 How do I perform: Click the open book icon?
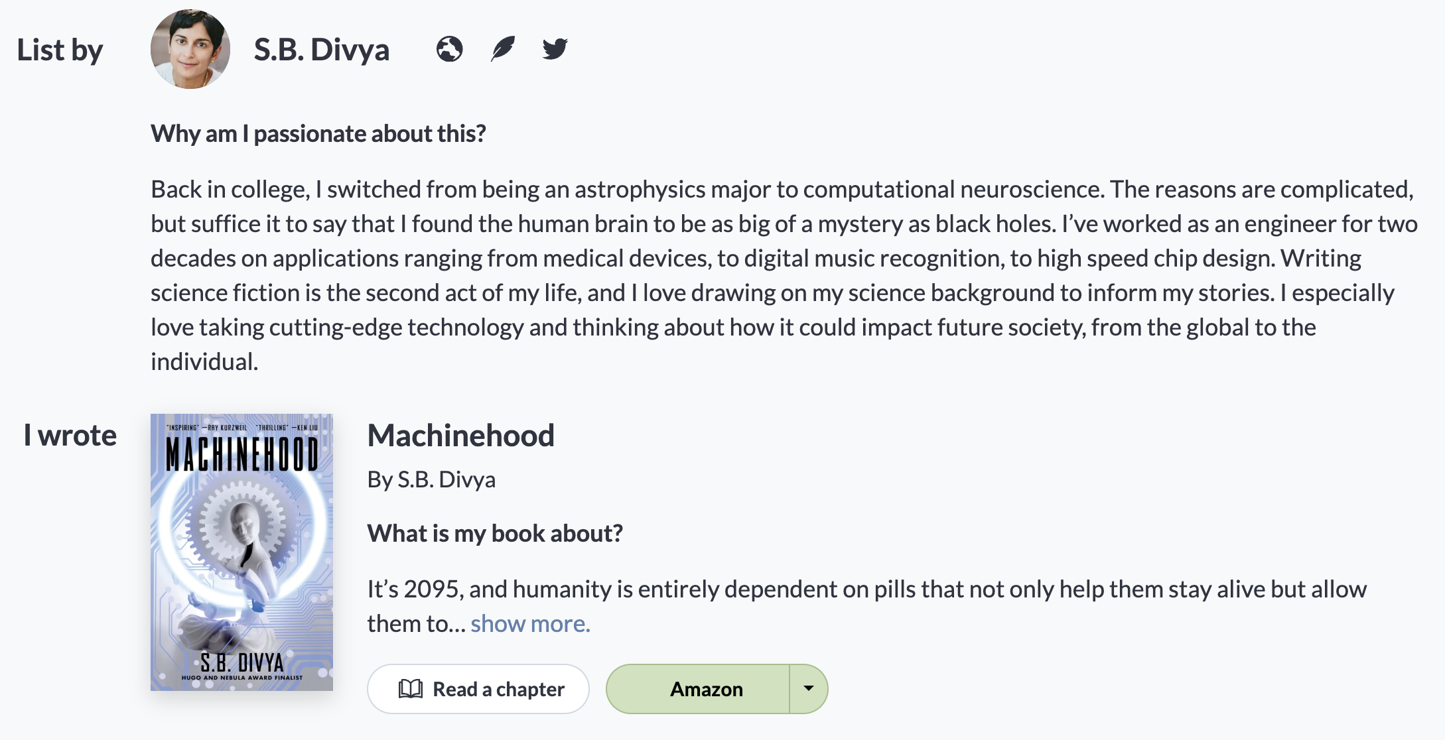click(x=411, y=689)
